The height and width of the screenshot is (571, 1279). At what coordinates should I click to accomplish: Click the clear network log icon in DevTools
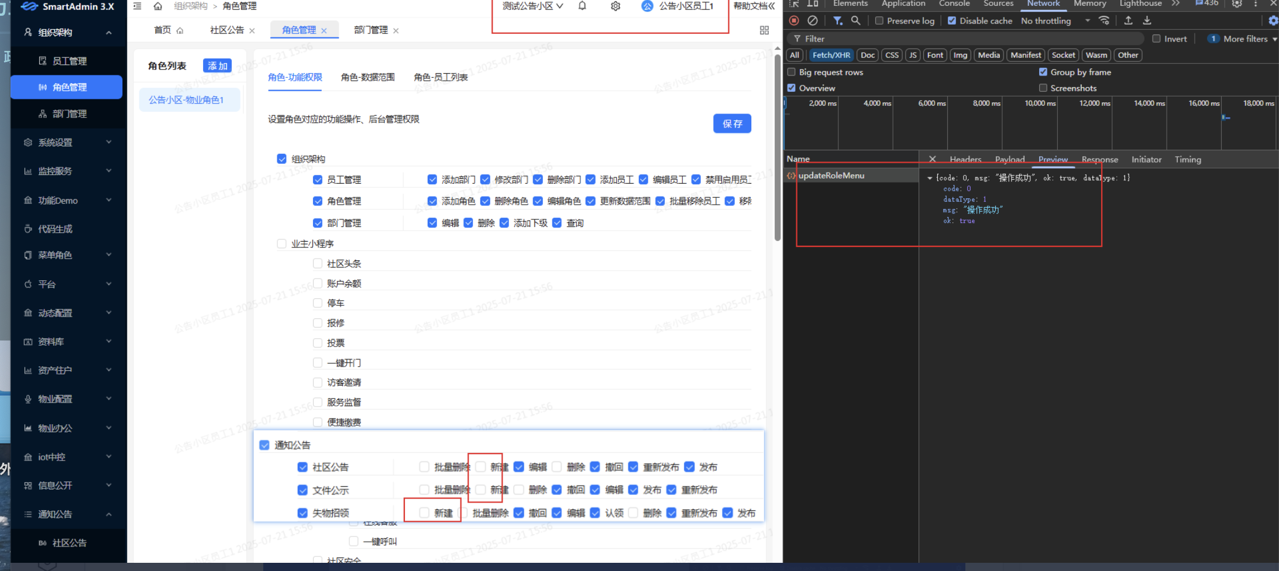click(x=813, y=20)
